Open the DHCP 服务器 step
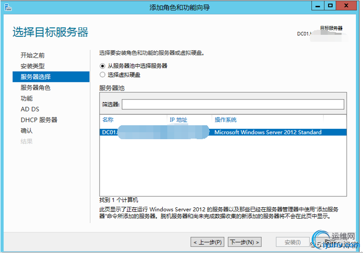363x253 pixels. (39, 120)
